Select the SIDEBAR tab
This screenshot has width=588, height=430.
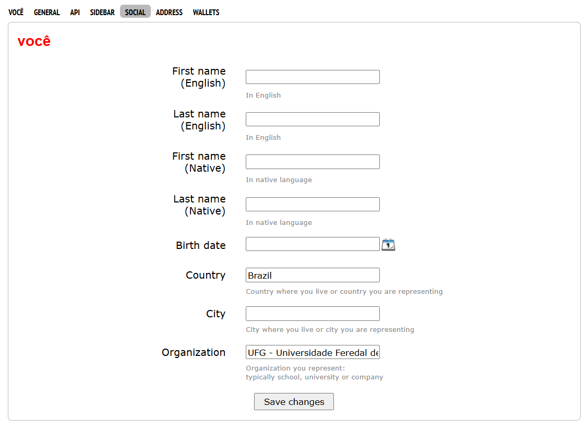tap(102, 12)
